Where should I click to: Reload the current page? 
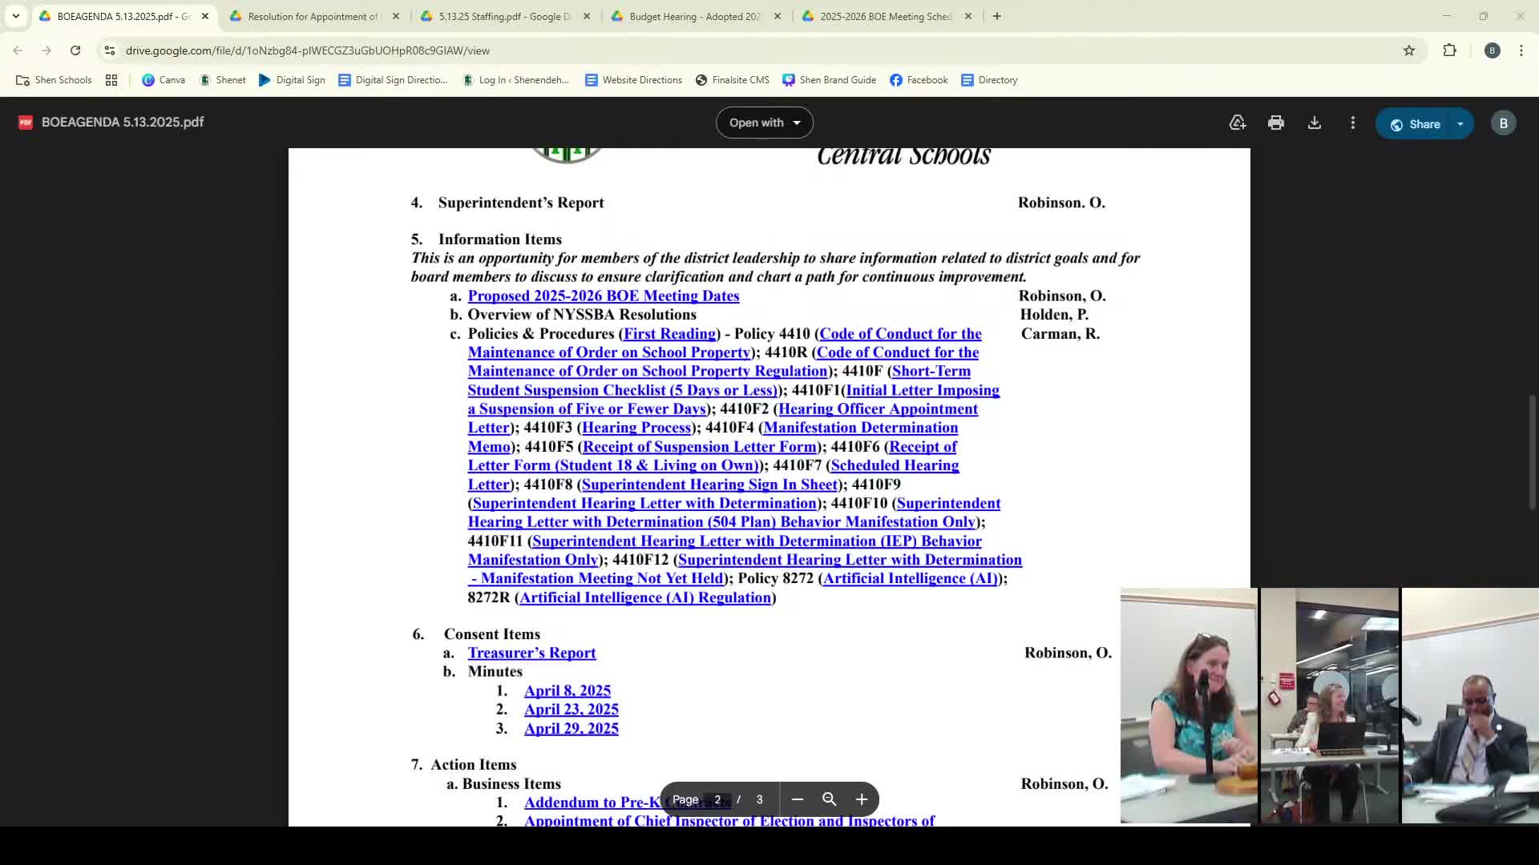click(75, 50)
